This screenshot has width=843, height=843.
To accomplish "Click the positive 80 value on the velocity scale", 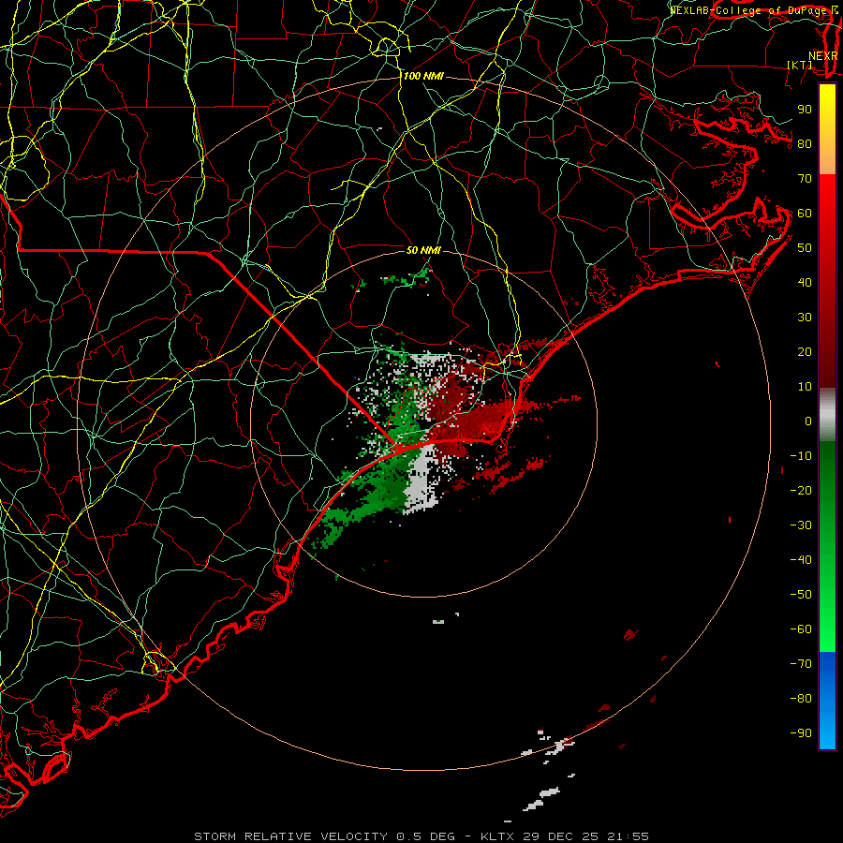I will click(x=805, y=144).
